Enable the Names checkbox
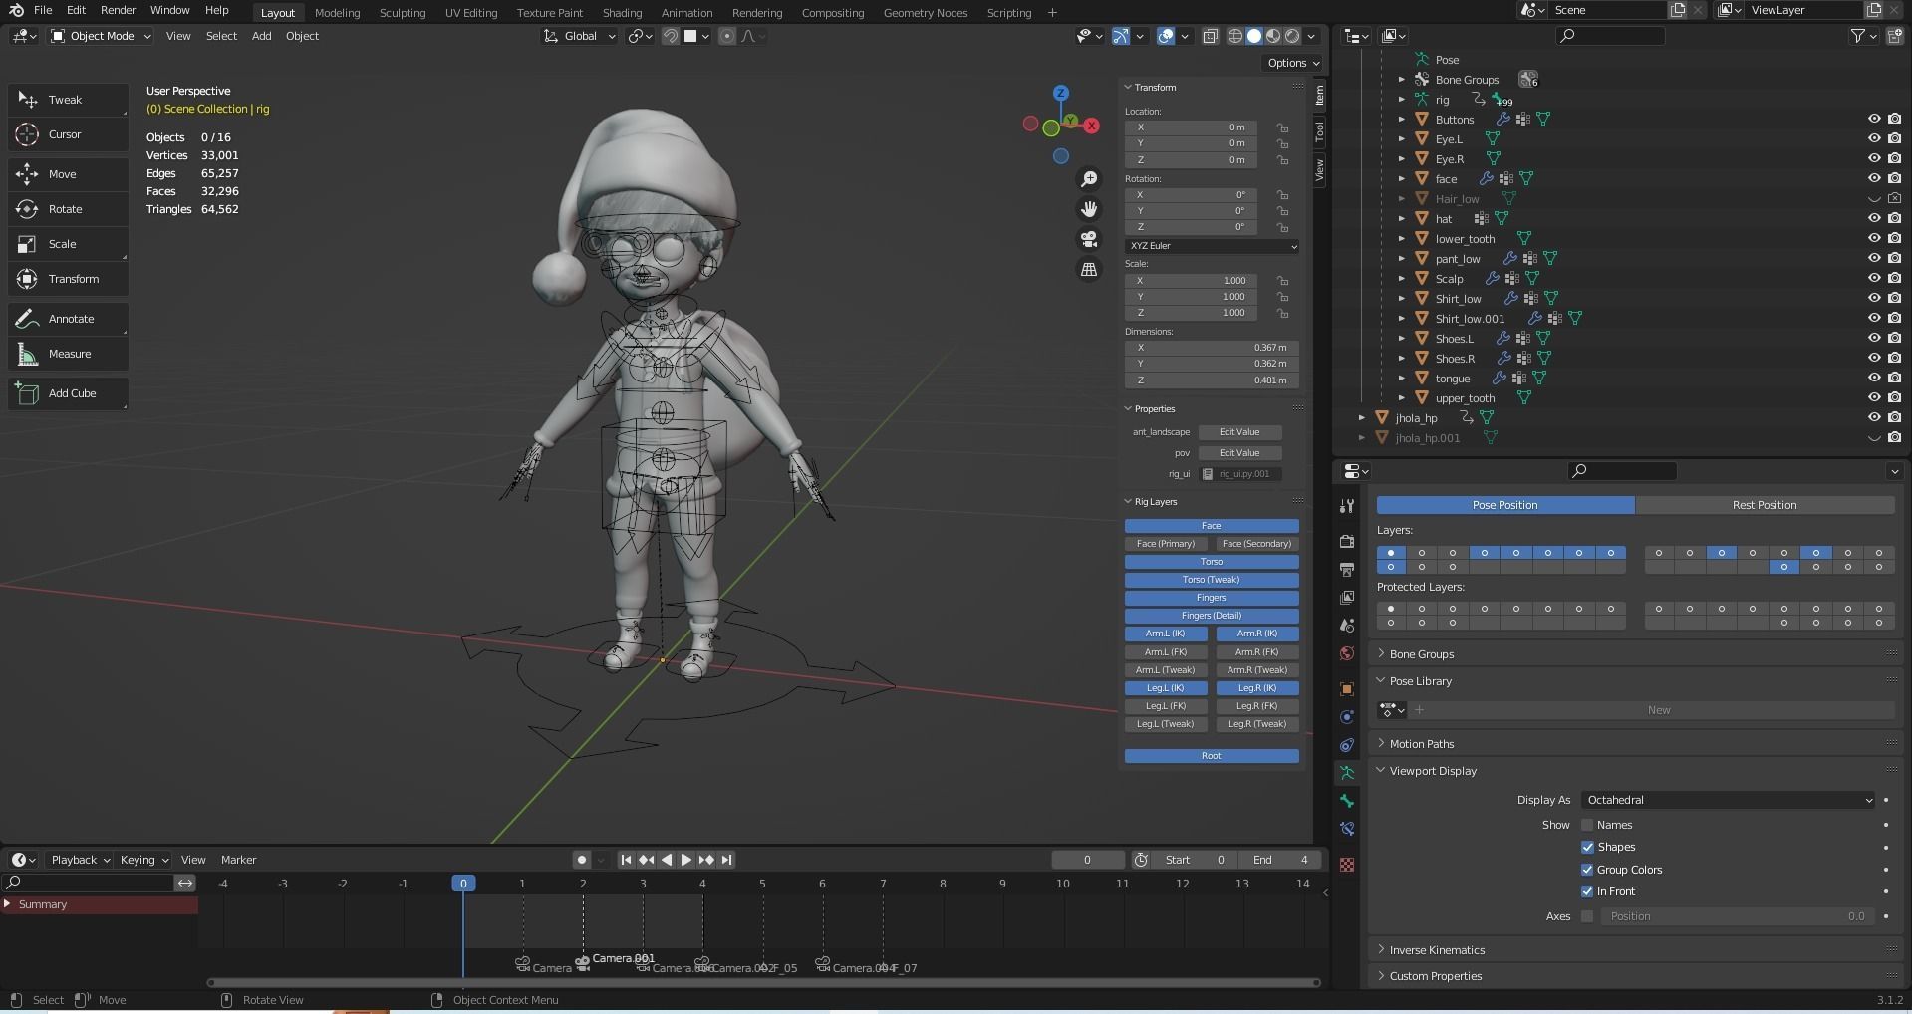Screen dimensions: 1912x1014 (x=1587, y=825)
